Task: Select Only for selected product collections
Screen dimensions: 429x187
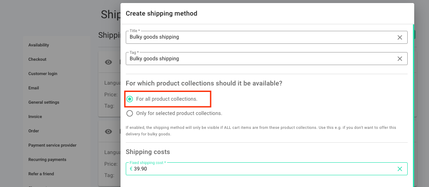Action: 130,113
